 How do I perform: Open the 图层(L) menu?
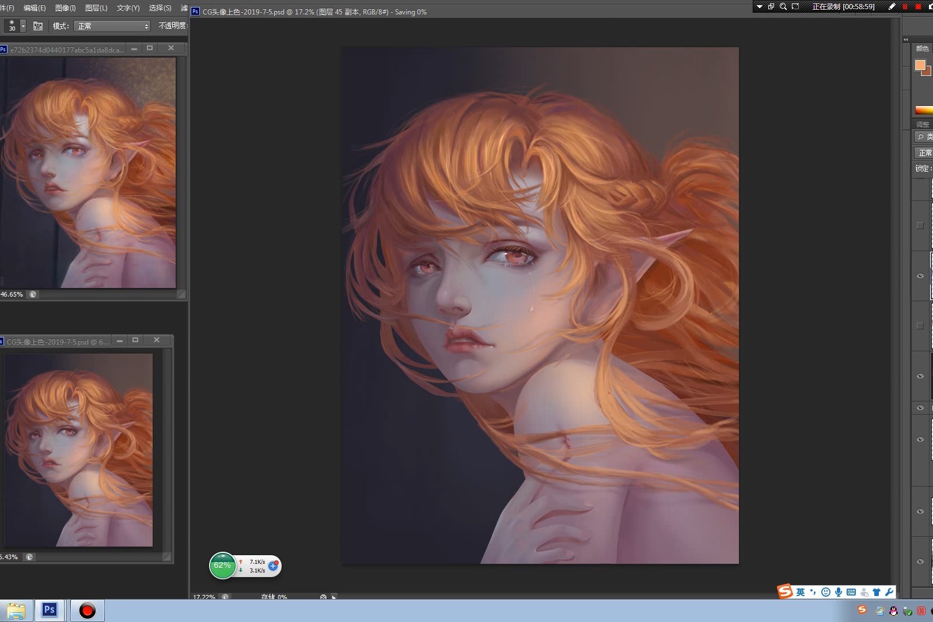(x=96, y=8)
